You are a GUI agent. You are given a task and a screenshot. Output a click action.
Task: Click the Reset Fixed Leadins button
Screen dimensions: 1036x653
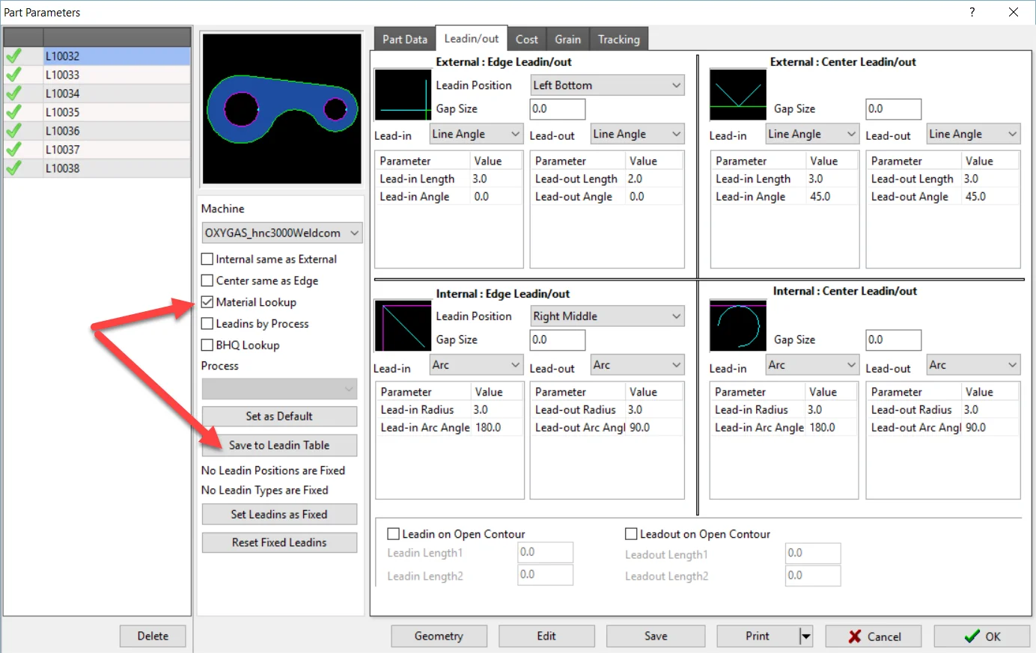(x=279, y=542)
